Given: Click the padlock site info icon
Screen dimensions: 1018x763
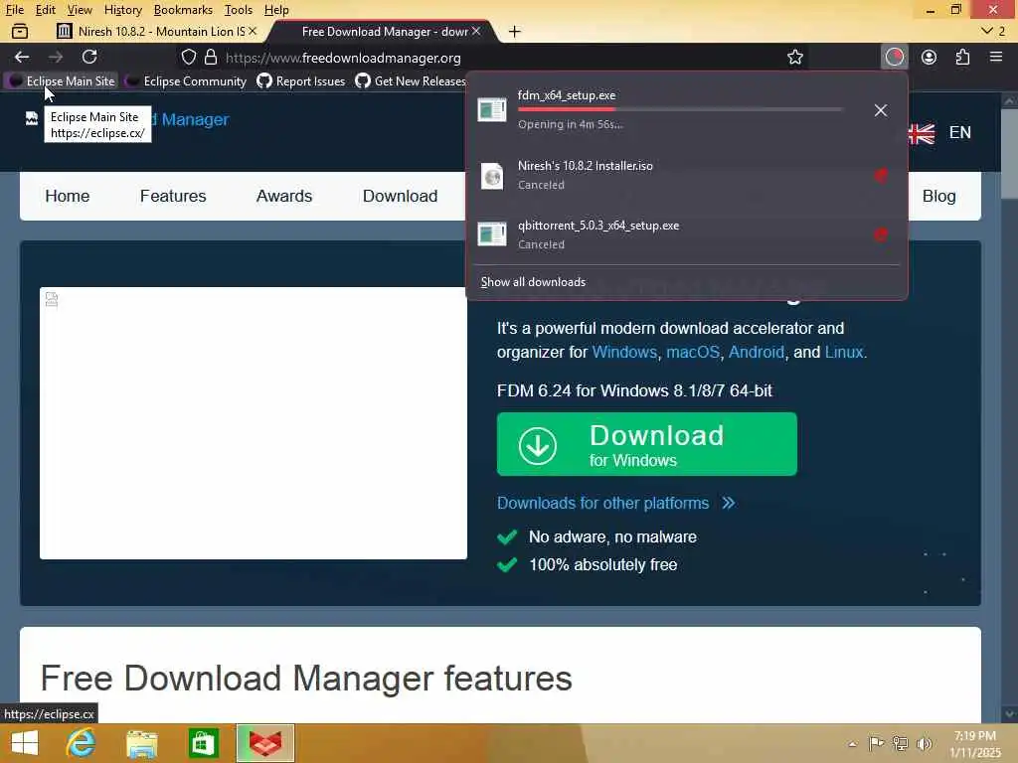Looking at the screenshot, I should tap(211, 57).
